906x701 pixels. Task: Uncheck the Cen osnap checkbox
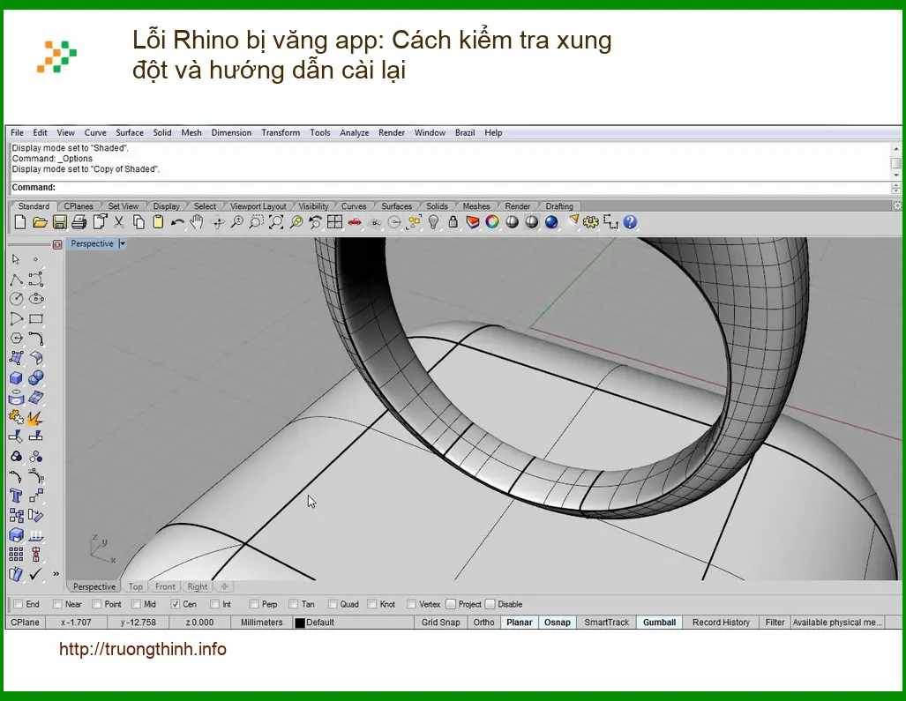[x=175, y=604]
